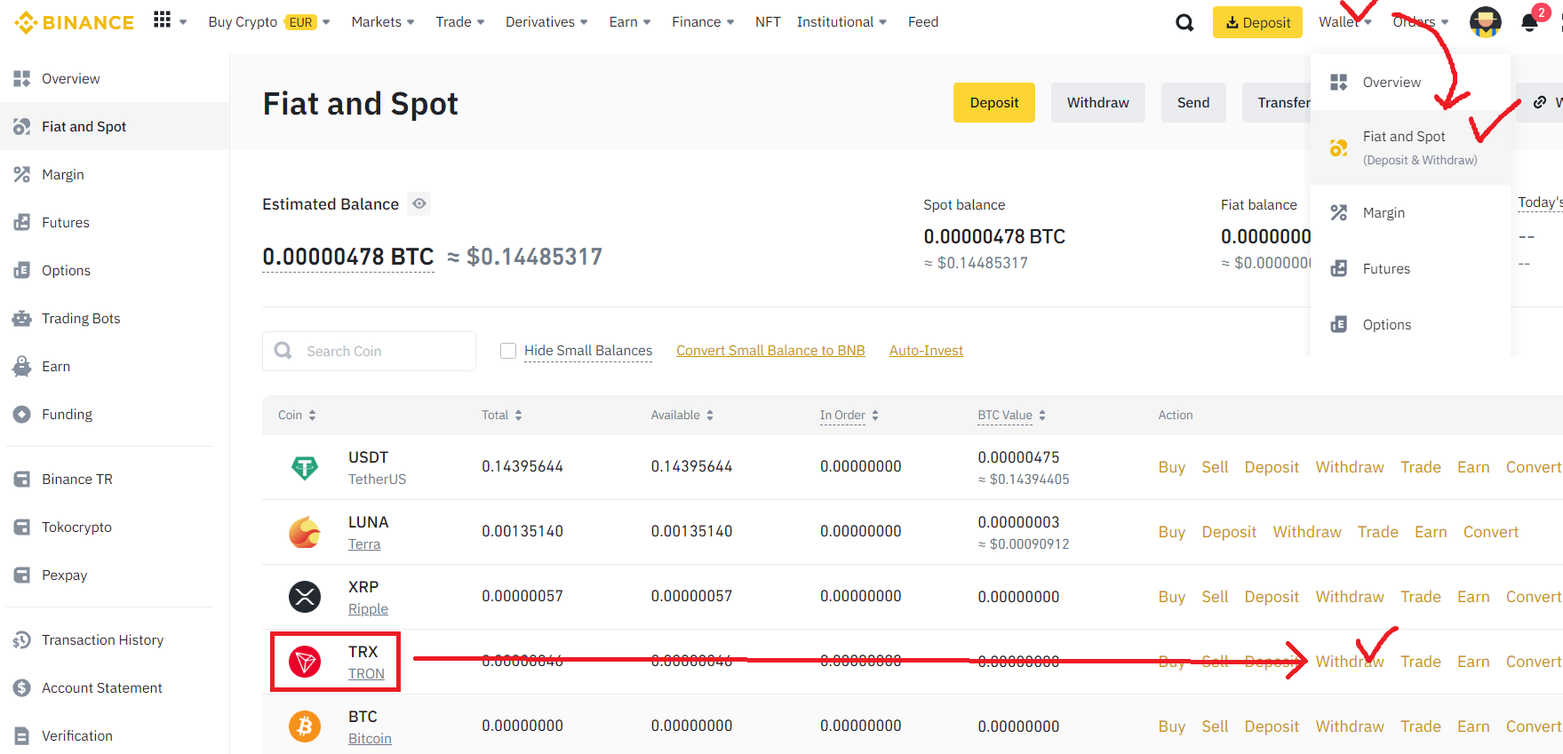This screenshot has width=1563, height=754.
Task: Click the Futures icon in left sidebar
Action: (x=22, y=223)
